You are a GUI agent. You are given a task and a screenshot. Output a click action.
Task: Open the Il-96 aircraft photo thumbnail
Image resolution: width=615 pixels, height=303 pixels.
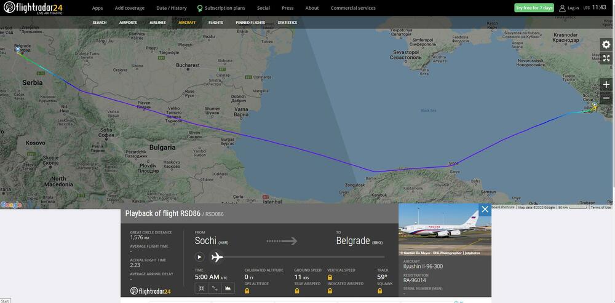pos(445,229)
